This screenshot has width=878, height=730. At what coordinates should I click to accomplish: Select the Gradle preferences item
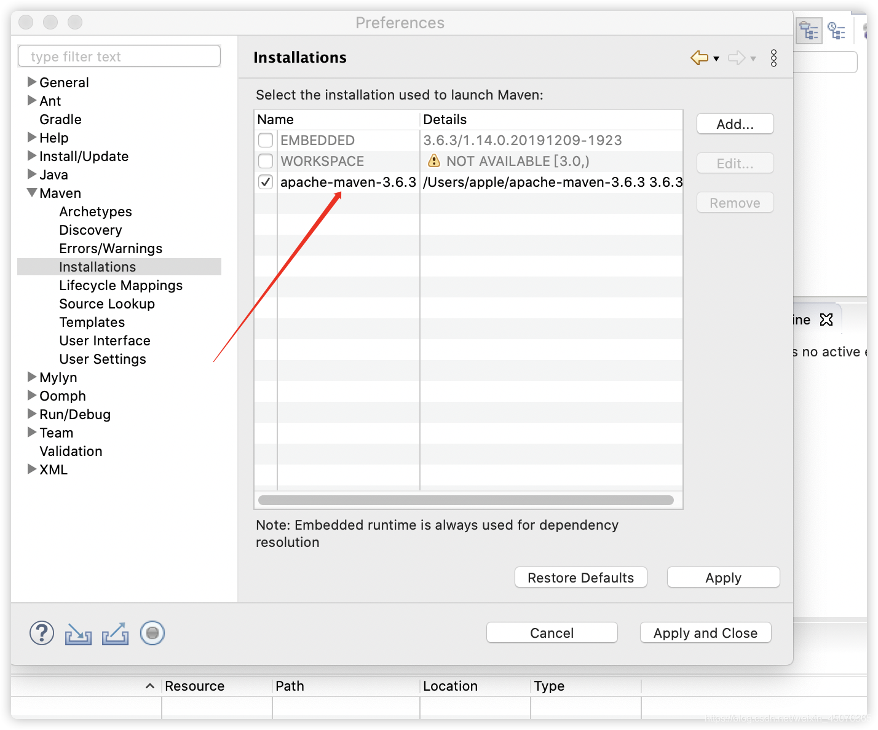[60, 119]
